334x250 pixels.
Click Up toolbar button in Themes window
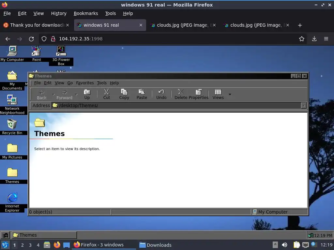pyautogui.click(x=87, y=94)
